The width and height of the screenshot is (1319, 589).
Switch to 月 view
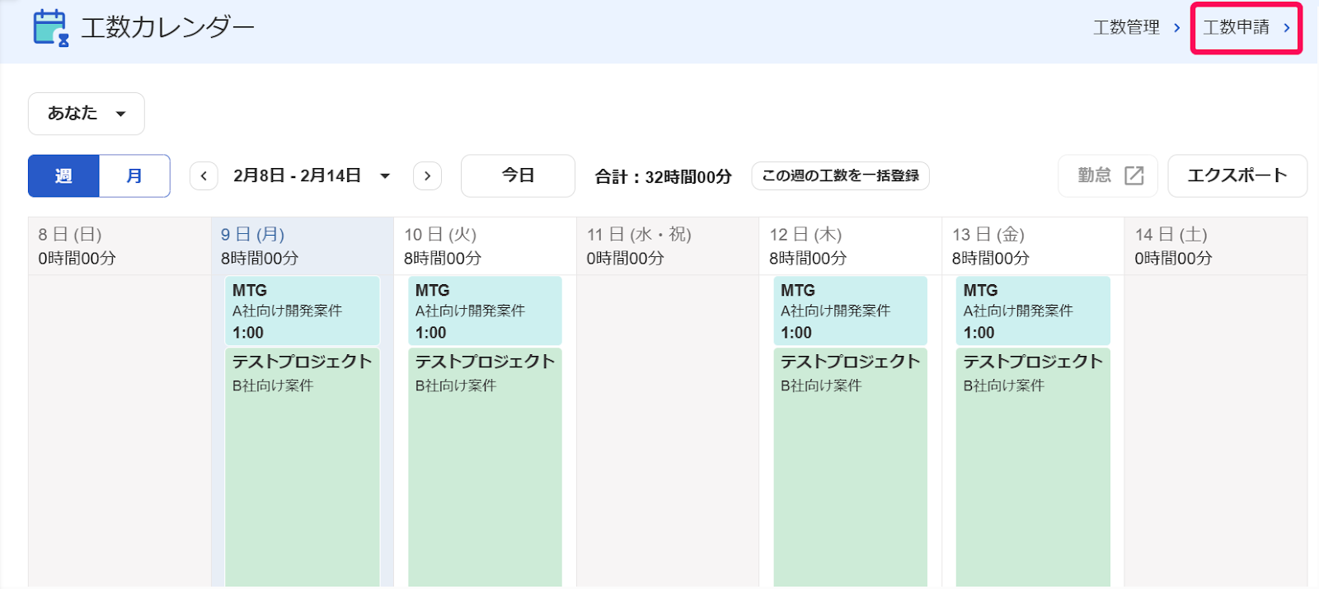click(x=134, y=175)
